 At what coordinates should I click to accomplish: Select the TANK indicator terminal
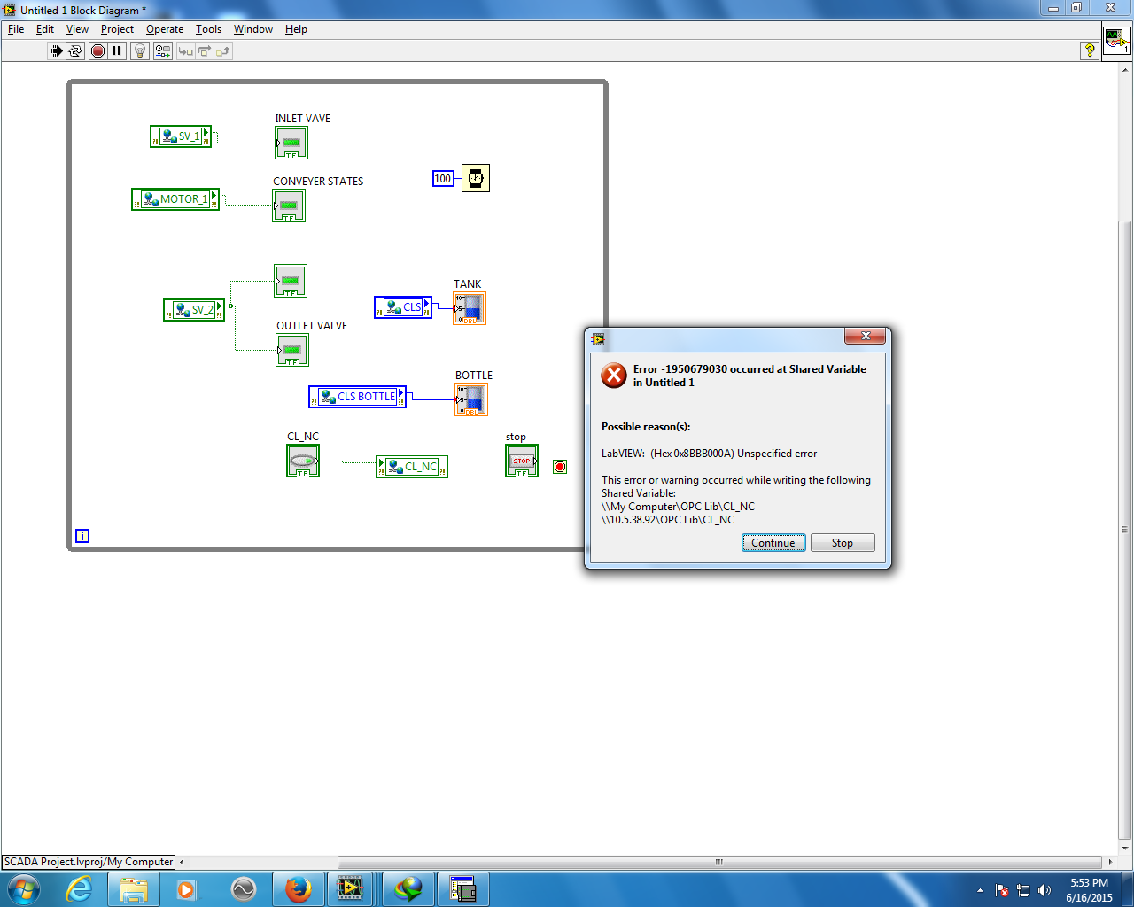coord(470,308)
